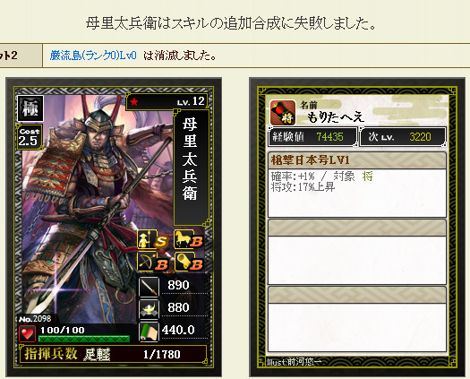Click the red star Lv. 12 bar
This screenshot has width=470, height=379.
pos(167,102)
